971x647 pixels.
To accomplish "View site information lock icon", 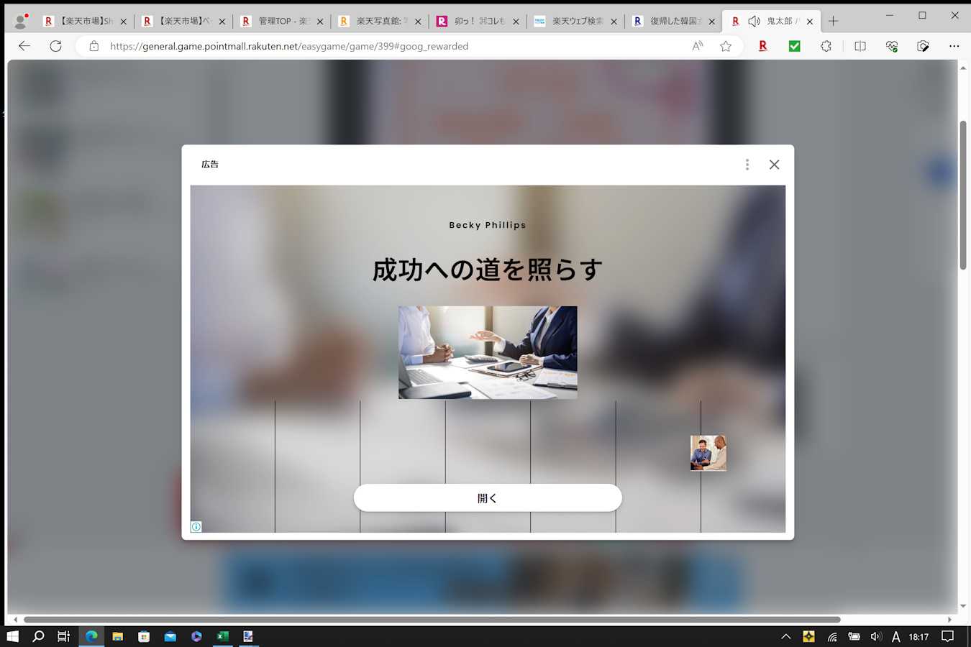I will (x=94, y=46).
